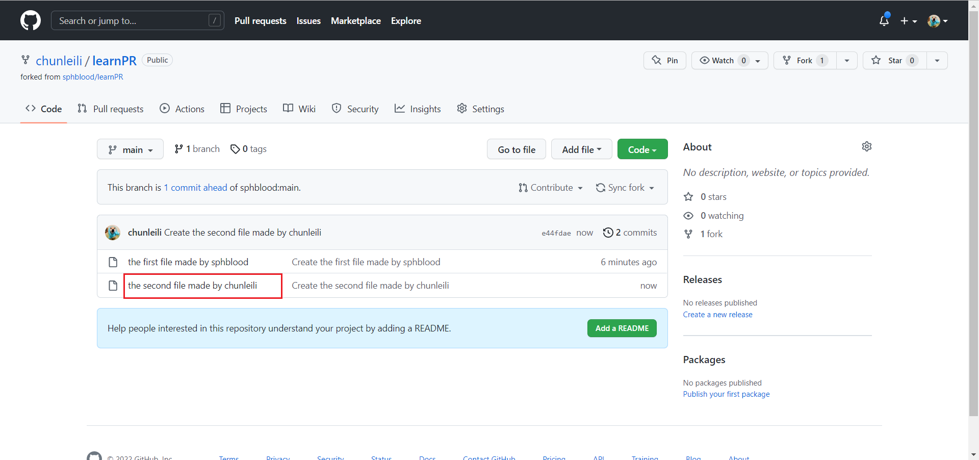Open the green Code dropdown
The width and height of the screenshot is (979, 460).
[x=642, y=149]
